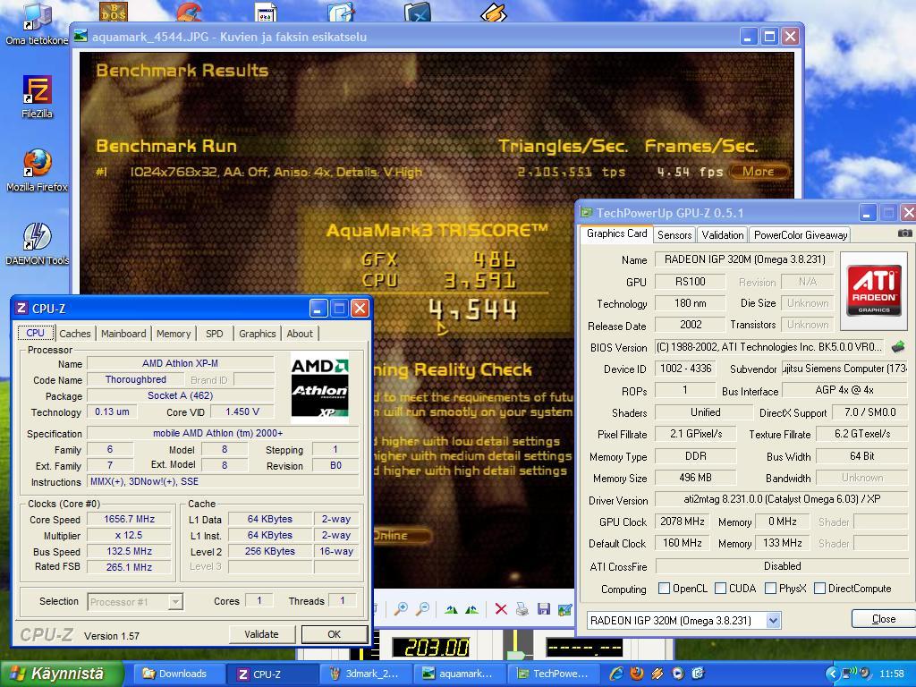Print the previewed picture
916x687 pixels.
click(522, 609)
